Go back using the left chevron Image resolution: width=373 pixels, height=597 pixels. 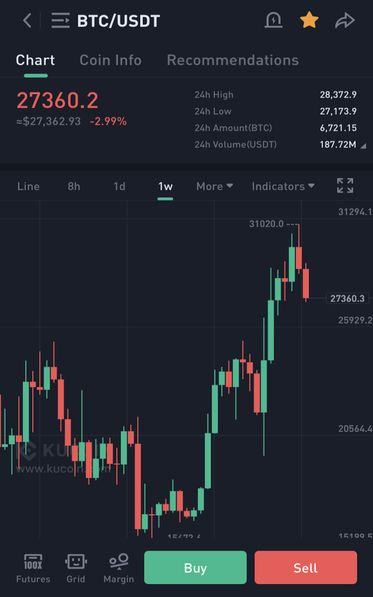coord(27,21)
